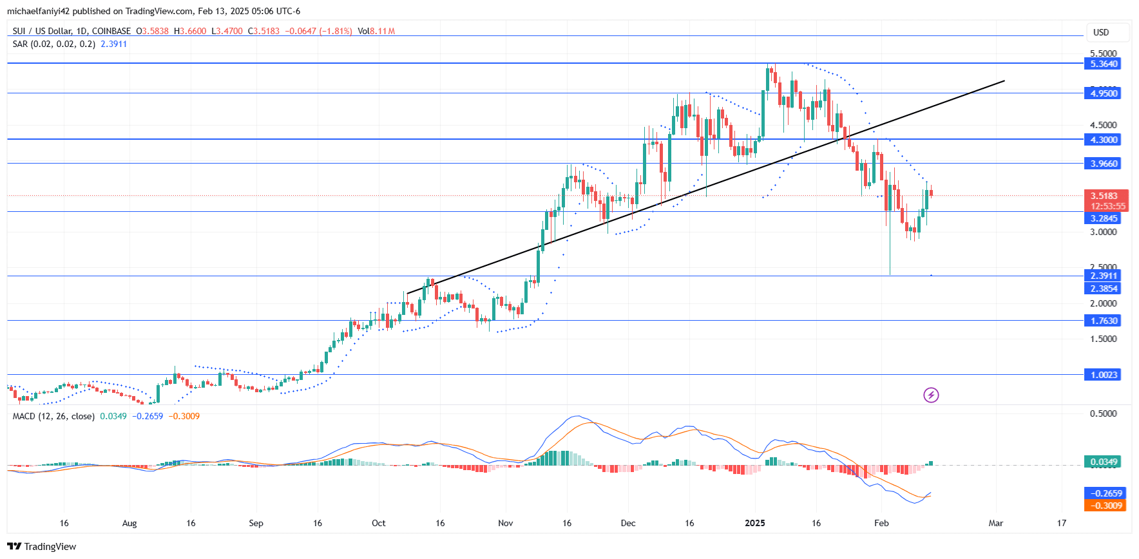This screenshot has height=559, width=1139.
Task: Click the Mar label on time axis
Action: (x=996, y=523)
